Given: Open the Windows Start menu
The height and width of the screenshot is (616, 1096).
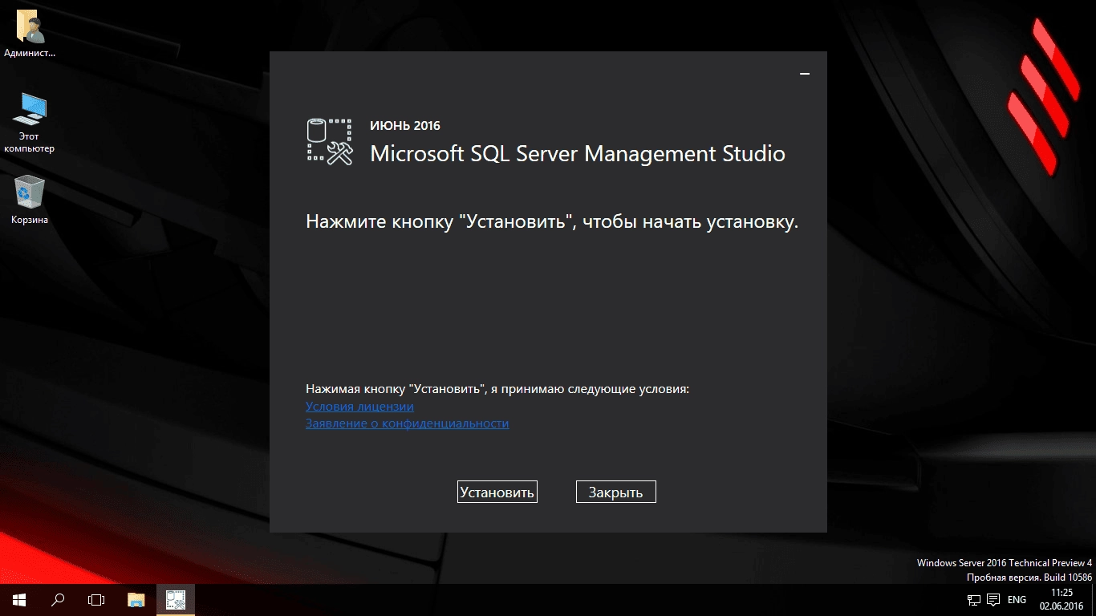Looking at the screenshot, I should click(19, 599).
